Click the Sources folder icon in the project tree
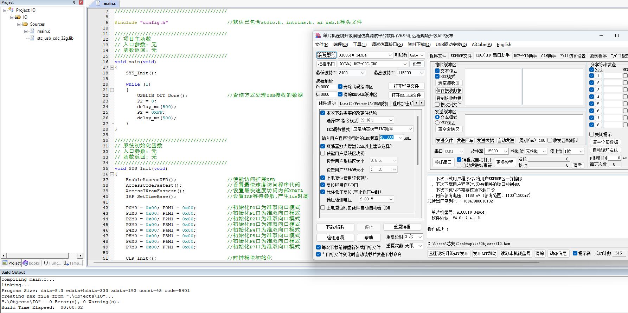Image resolution: width=628 pixels, height=313 pixels. click(x=25, y=24)
